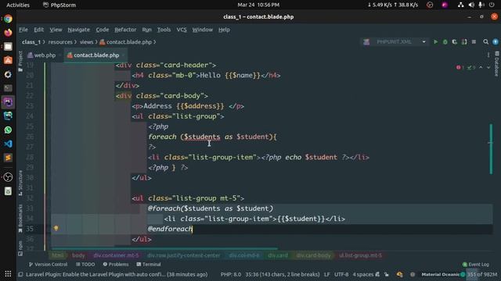Open the Database tool window

(497, 64)
